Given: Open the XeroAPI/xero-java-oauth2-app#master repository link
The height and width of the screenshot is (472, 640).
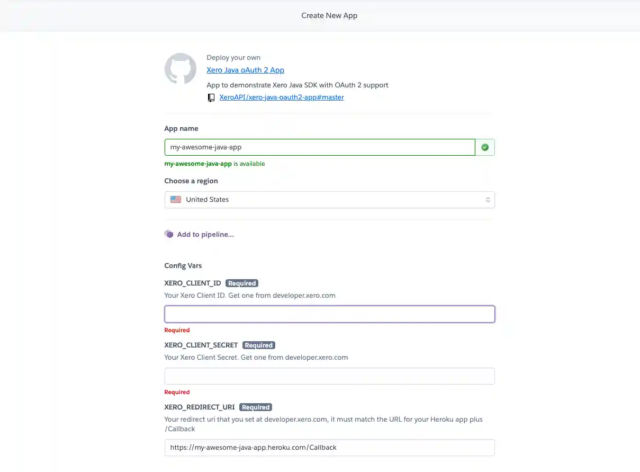Looking at the screenshot, I should pos(282,97).
